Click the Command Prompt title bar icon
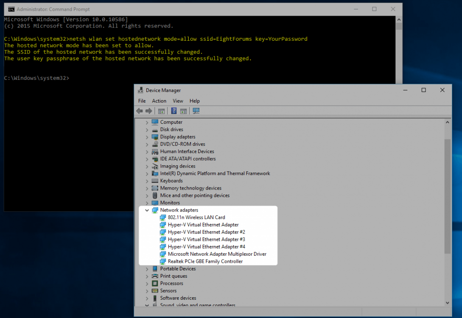The width and height of the screenshot is (462, 318). coord(11,9)
